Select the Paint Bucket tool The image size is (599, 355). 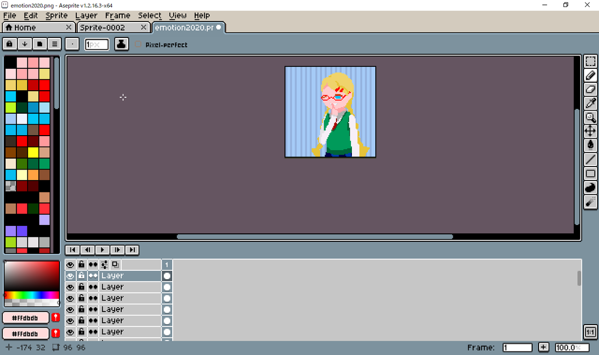pos(591,145)
